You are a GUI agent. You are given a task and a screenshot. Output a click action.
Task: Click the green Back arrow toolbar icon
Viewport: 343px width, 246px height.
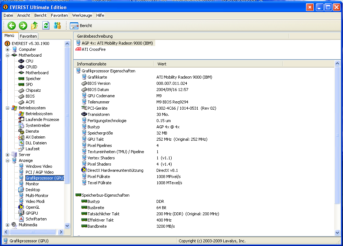point(12,26)
